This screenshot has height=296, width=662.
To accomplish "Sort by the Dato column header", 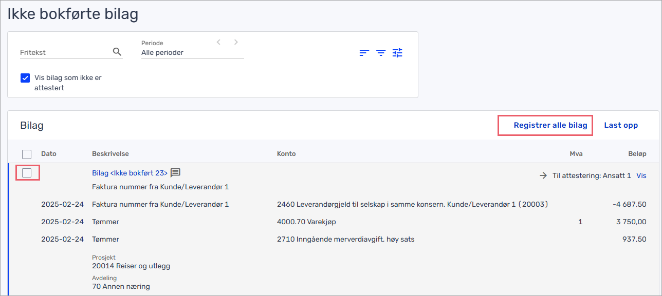I will 49,154.
